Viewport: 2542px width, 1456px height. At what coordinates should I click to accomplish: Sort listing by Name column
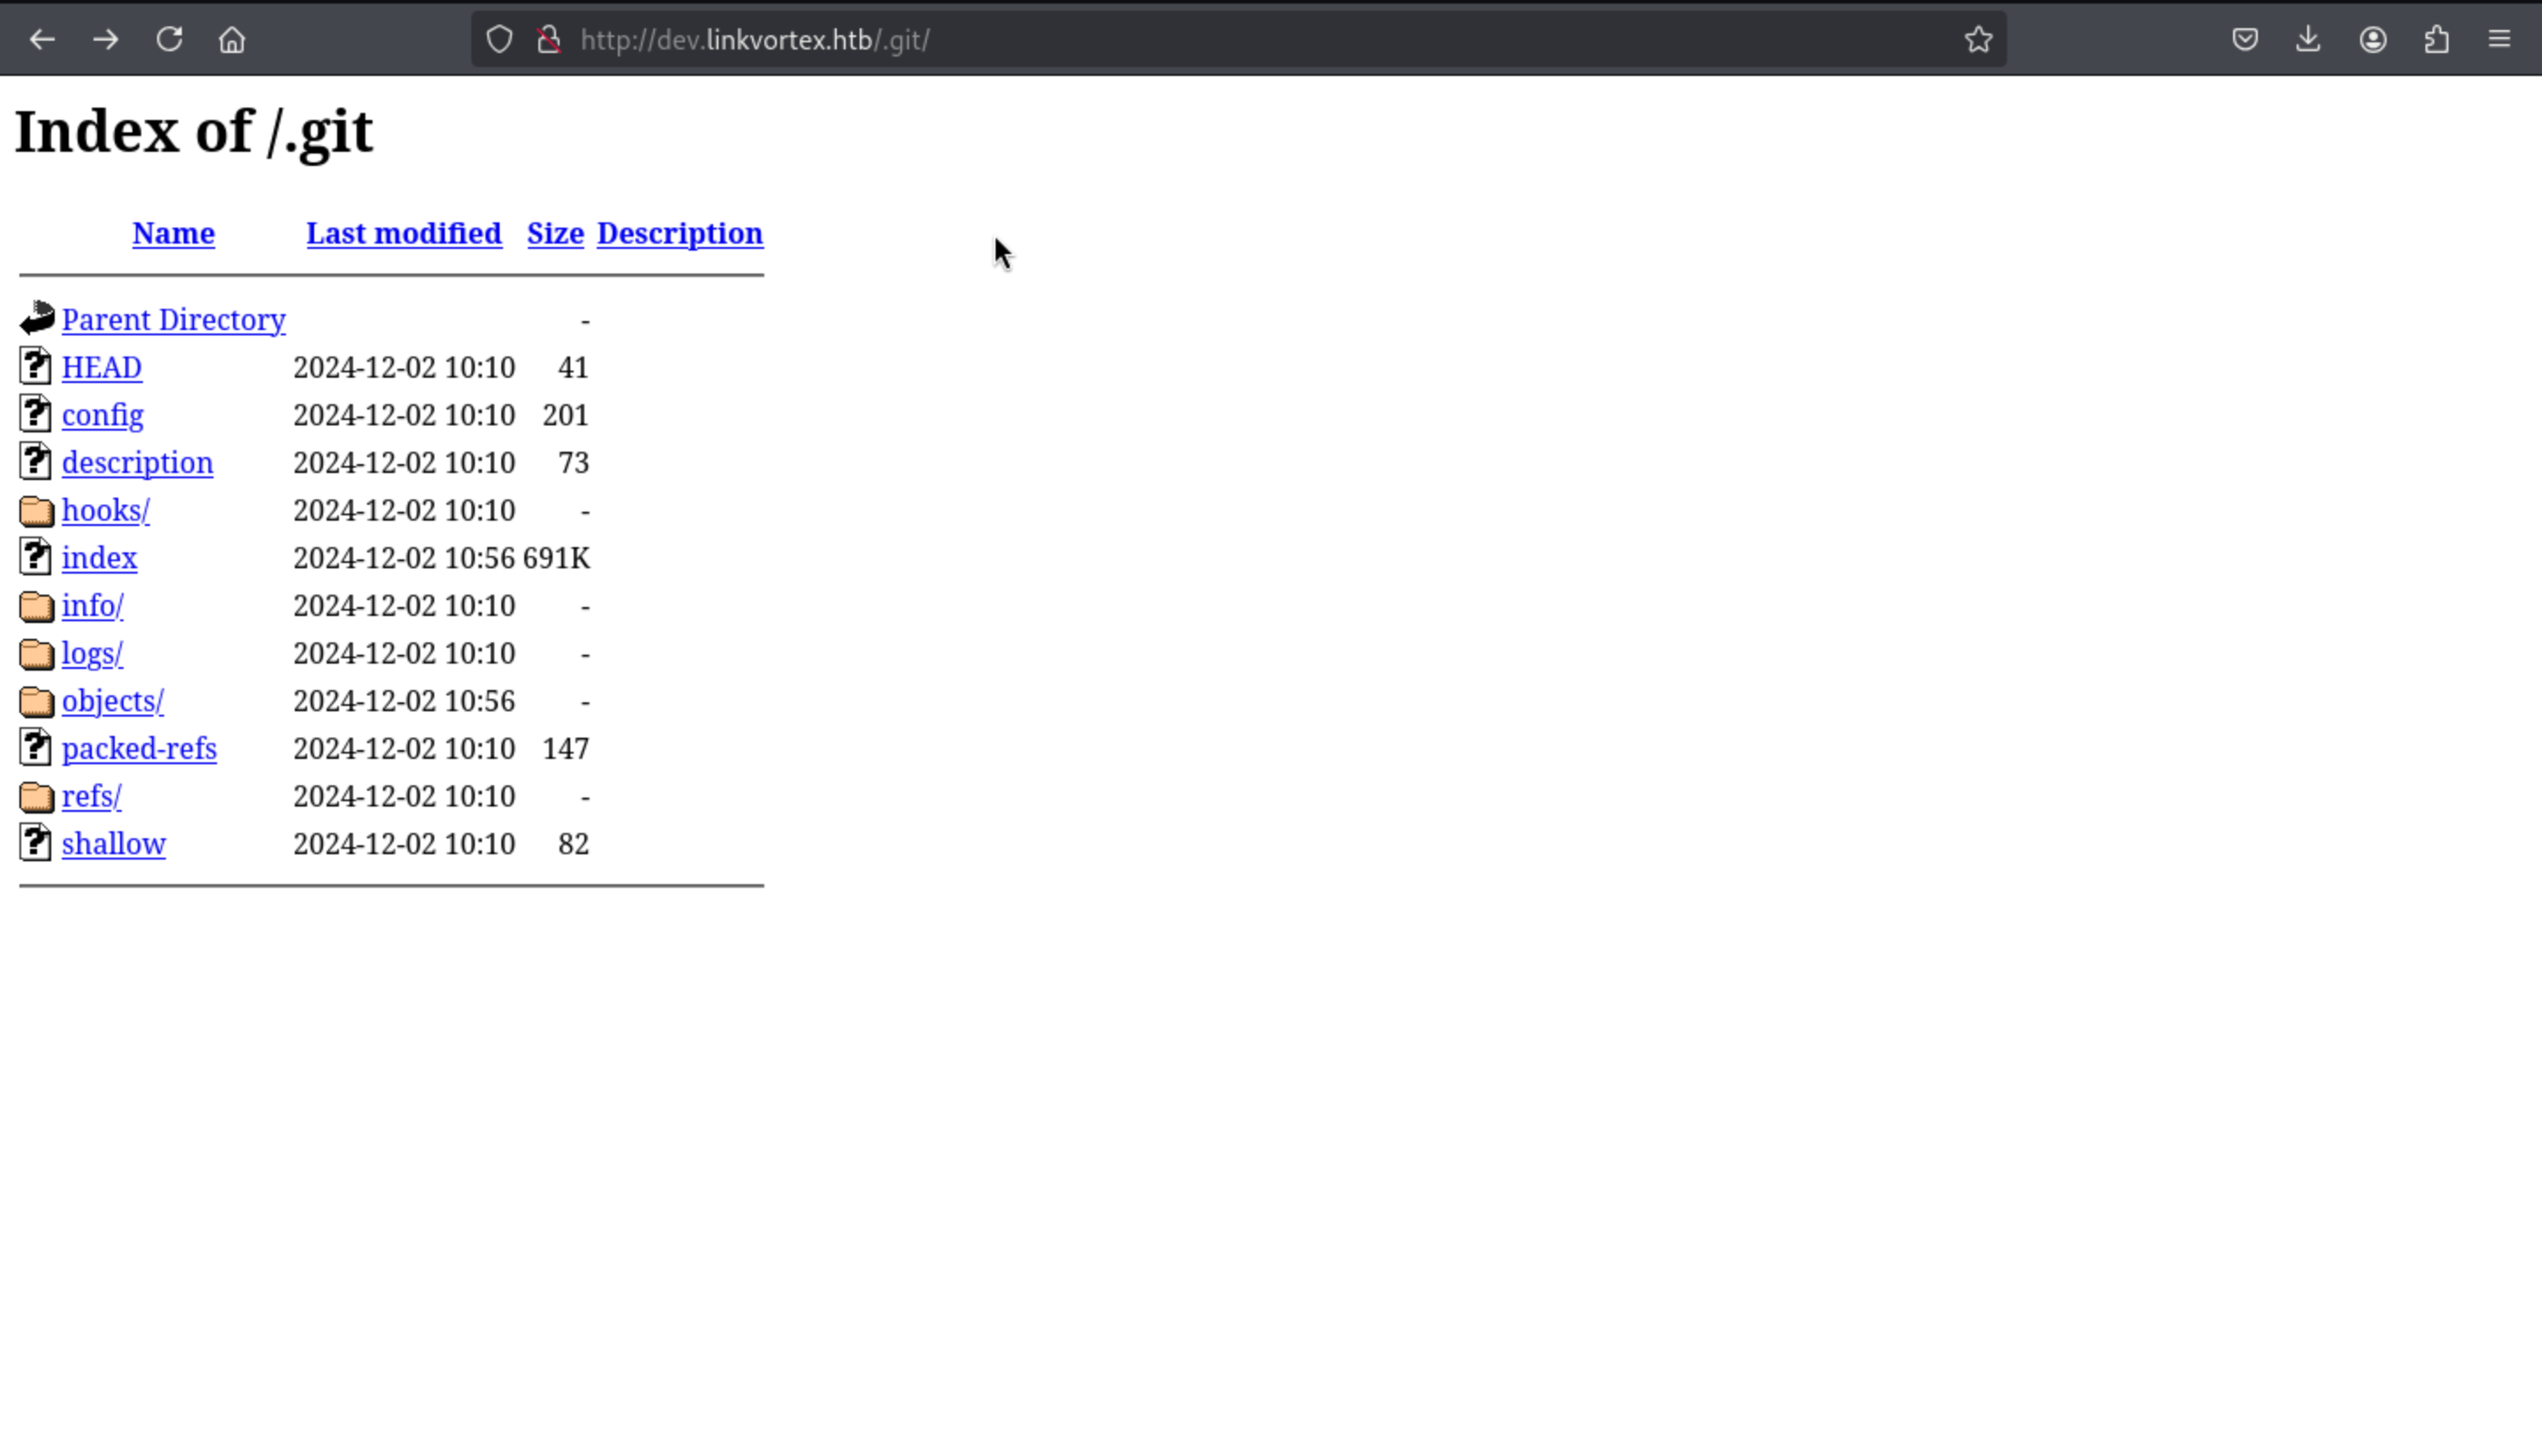coord(173,233)
